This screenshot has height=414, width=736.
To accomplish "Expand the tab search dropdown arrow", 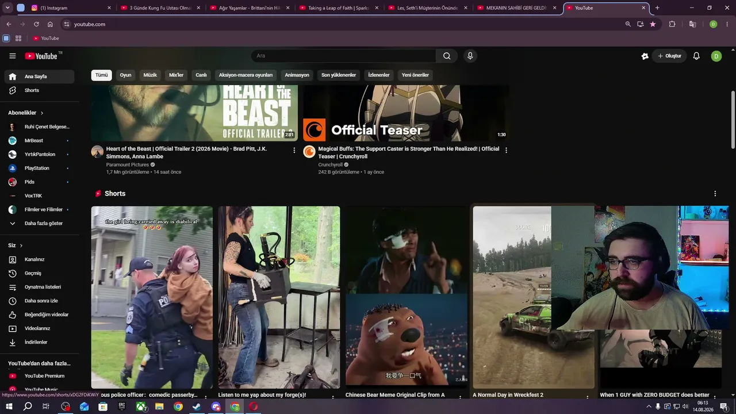I will (8, 8).
